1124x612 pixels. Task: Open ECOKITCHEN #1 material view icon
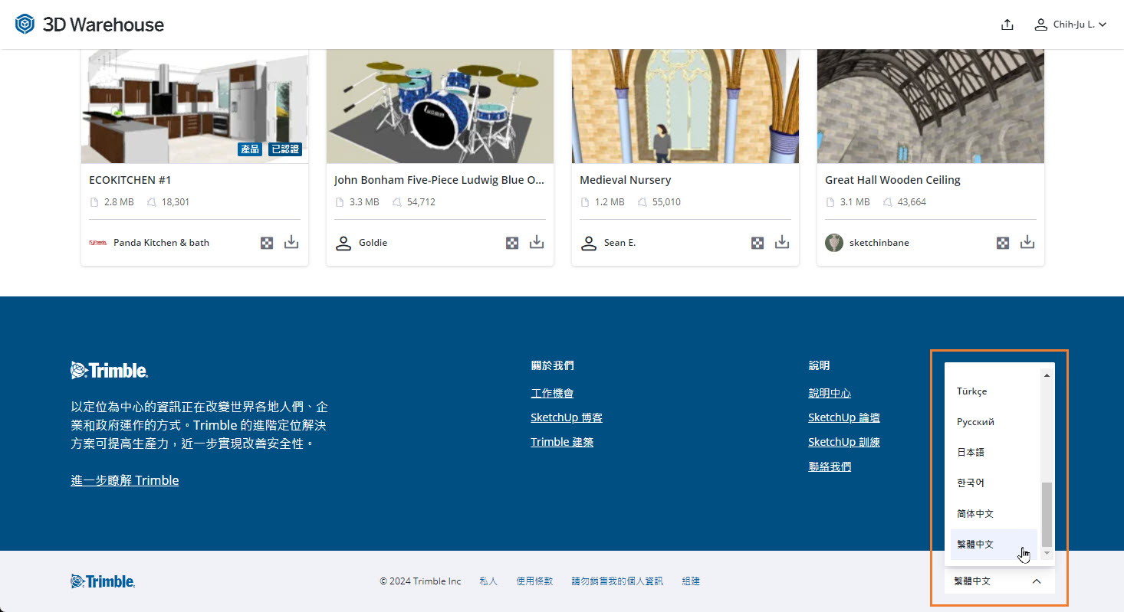point(267,243)
